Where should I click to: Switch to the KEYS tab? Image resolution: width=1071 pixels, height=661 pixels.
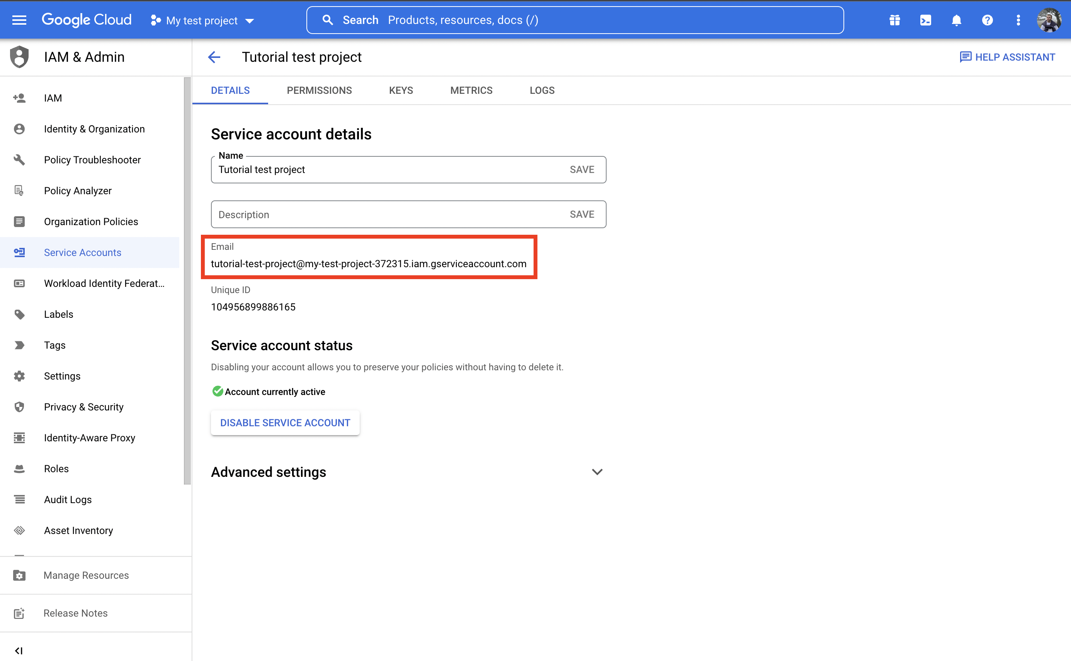coord(401,90)
